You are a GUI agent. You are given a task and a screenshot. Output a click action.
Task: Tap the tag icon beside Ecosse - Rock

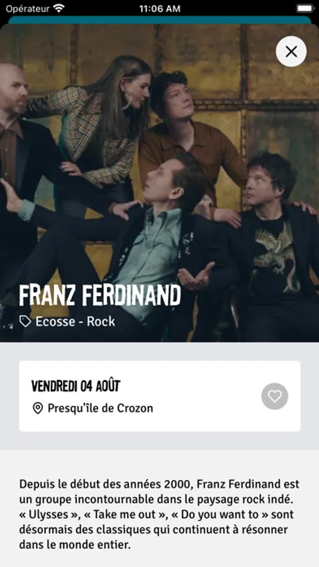point(25,321)
